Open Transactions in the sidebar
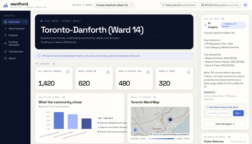Image resolution: width=252 pixels, height=144 pixels. click(x=15, y=51)
